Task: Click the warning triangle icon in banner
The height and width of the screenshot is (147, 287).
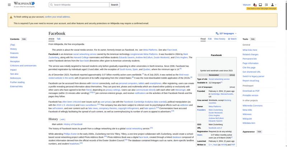Action: (x=11, y=17)
